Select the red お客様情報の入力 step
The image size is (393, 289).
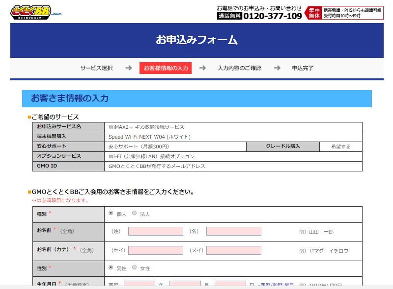166,68
